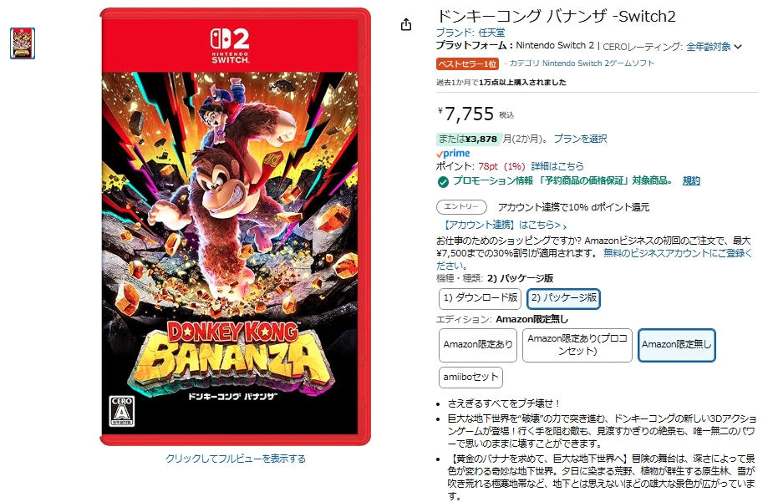Open the 任天堂 brand link
Image resolution: width=773 pixels, height=502 pixels.
click(x=491, y=33)
